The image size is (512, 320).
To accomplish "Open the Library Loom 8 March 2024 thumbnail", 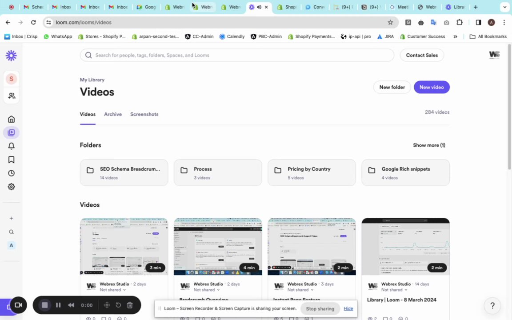I will [405, 247].
